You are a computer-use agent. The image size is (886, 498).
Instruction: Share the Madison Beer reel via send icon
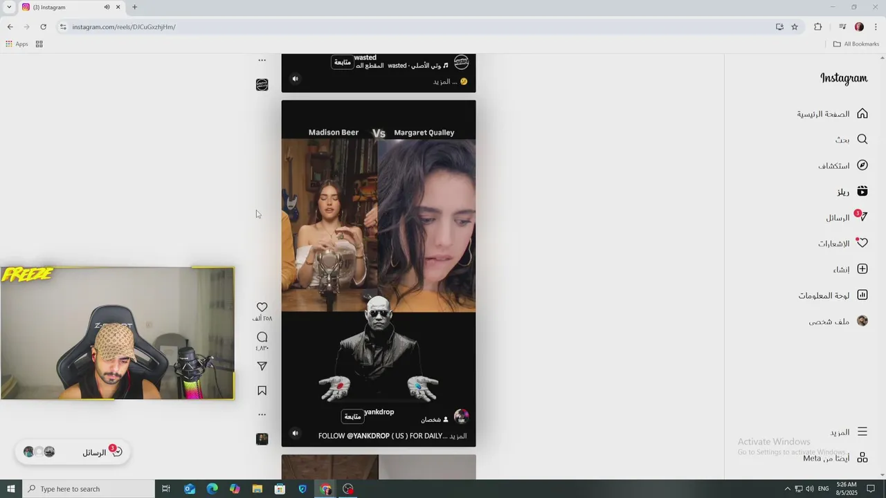point(262,366)
